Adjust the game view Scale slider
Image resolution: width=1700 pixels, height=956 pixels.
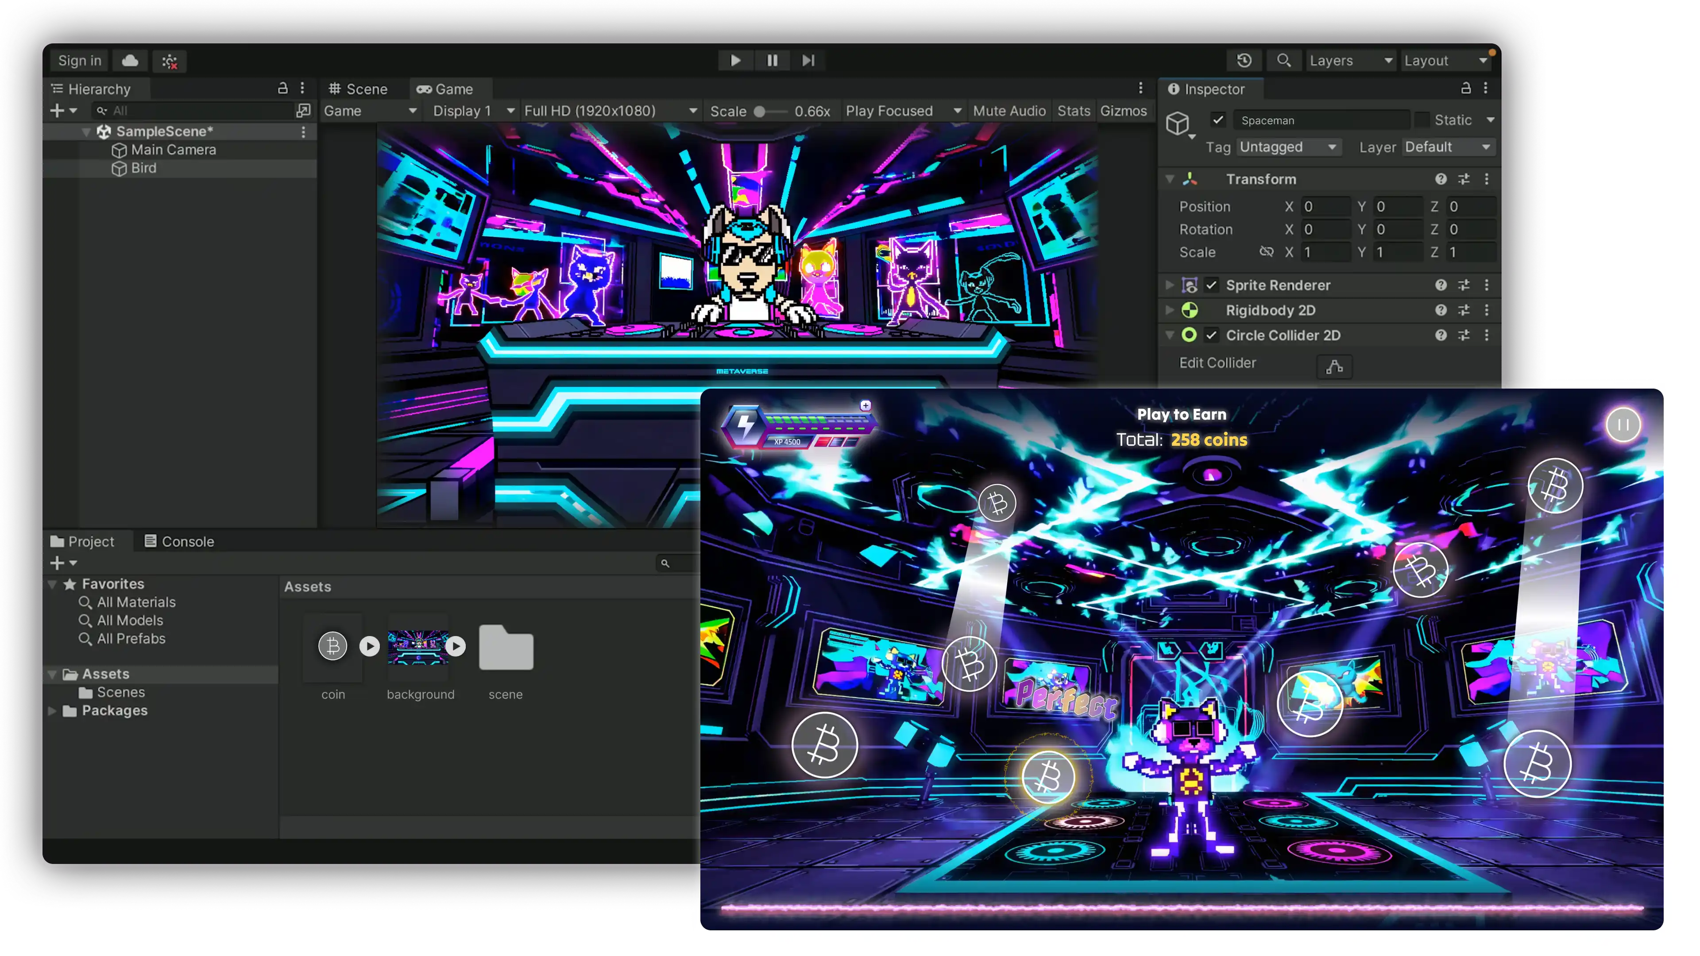760,112
